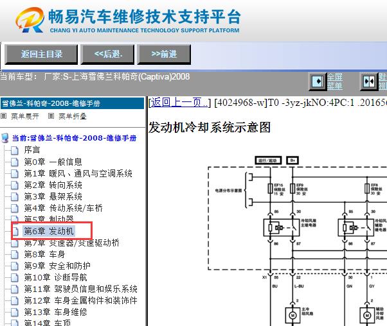
Task: Click the 发动机冷却系统示意图 heading
Action: click(210, 128)
